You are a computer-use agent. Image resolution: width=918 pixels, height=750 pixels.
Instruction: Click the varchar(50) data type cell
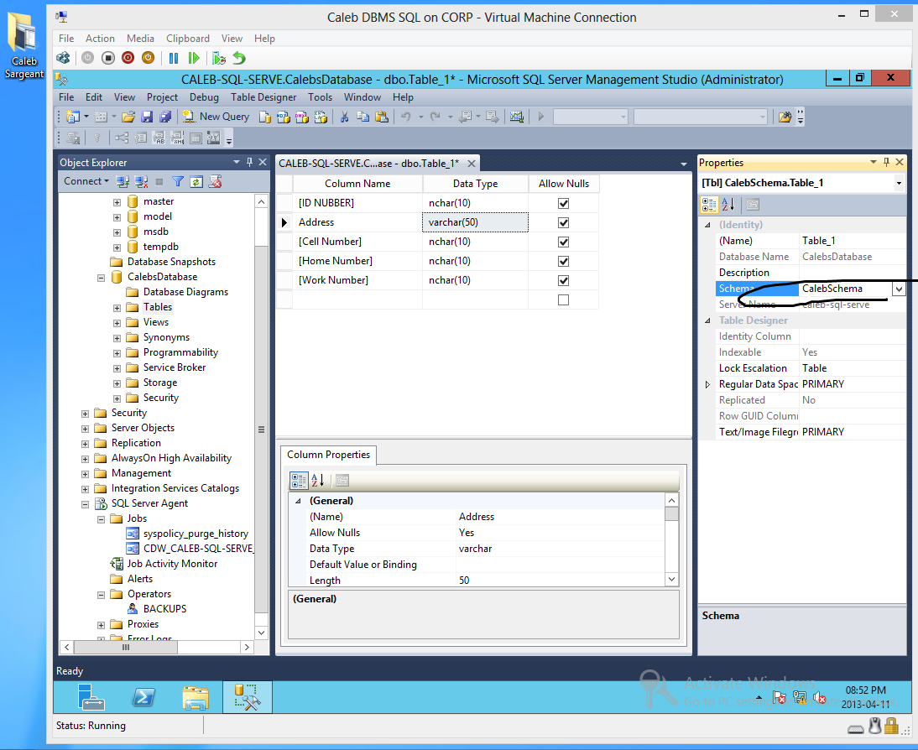tap(475, 222)
